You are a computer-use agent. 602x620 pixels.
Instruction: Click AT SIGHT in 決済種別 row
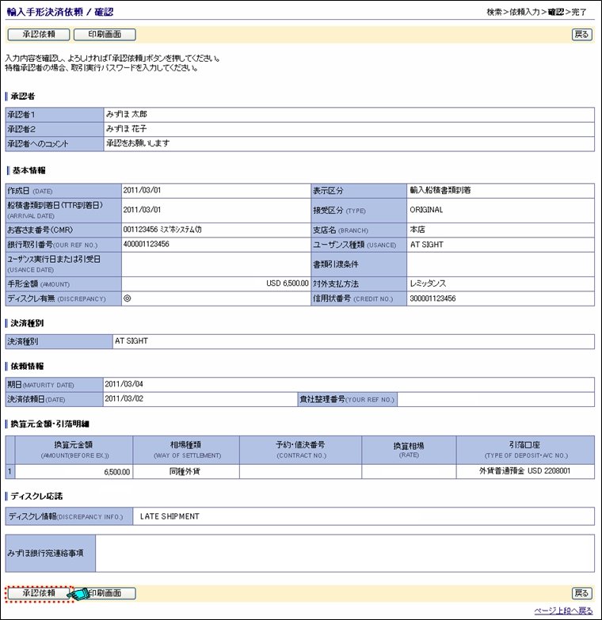coord(131,340)
